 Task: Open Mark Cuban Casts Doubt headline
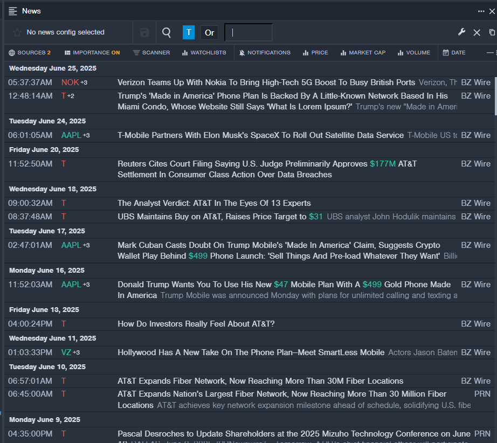pyautogui.click(x=279, y=251)
